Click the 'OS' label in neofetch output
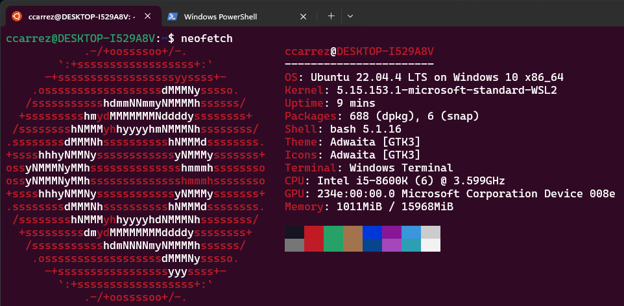This screenshot has height=306, width=624. point(291,78)
